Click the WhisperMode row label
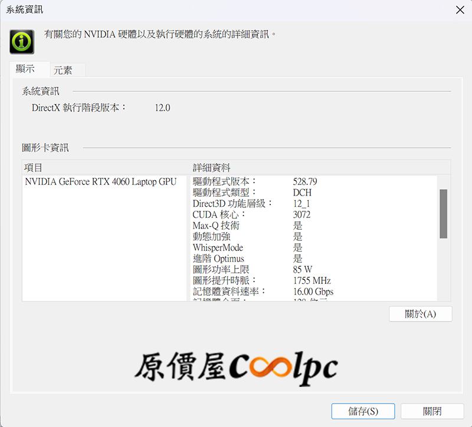Viewport: 472px width, 427px height. point(218,247)
